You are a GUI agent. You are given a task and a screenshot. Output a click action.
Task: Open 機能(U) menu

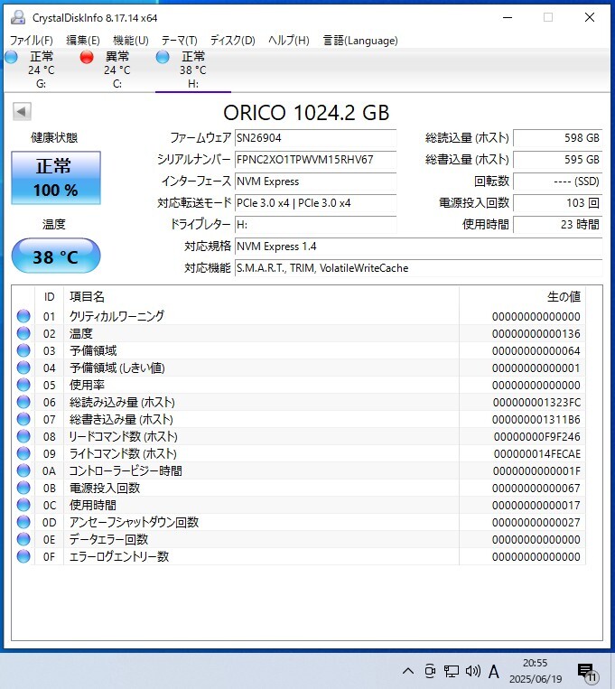(131, 41)
